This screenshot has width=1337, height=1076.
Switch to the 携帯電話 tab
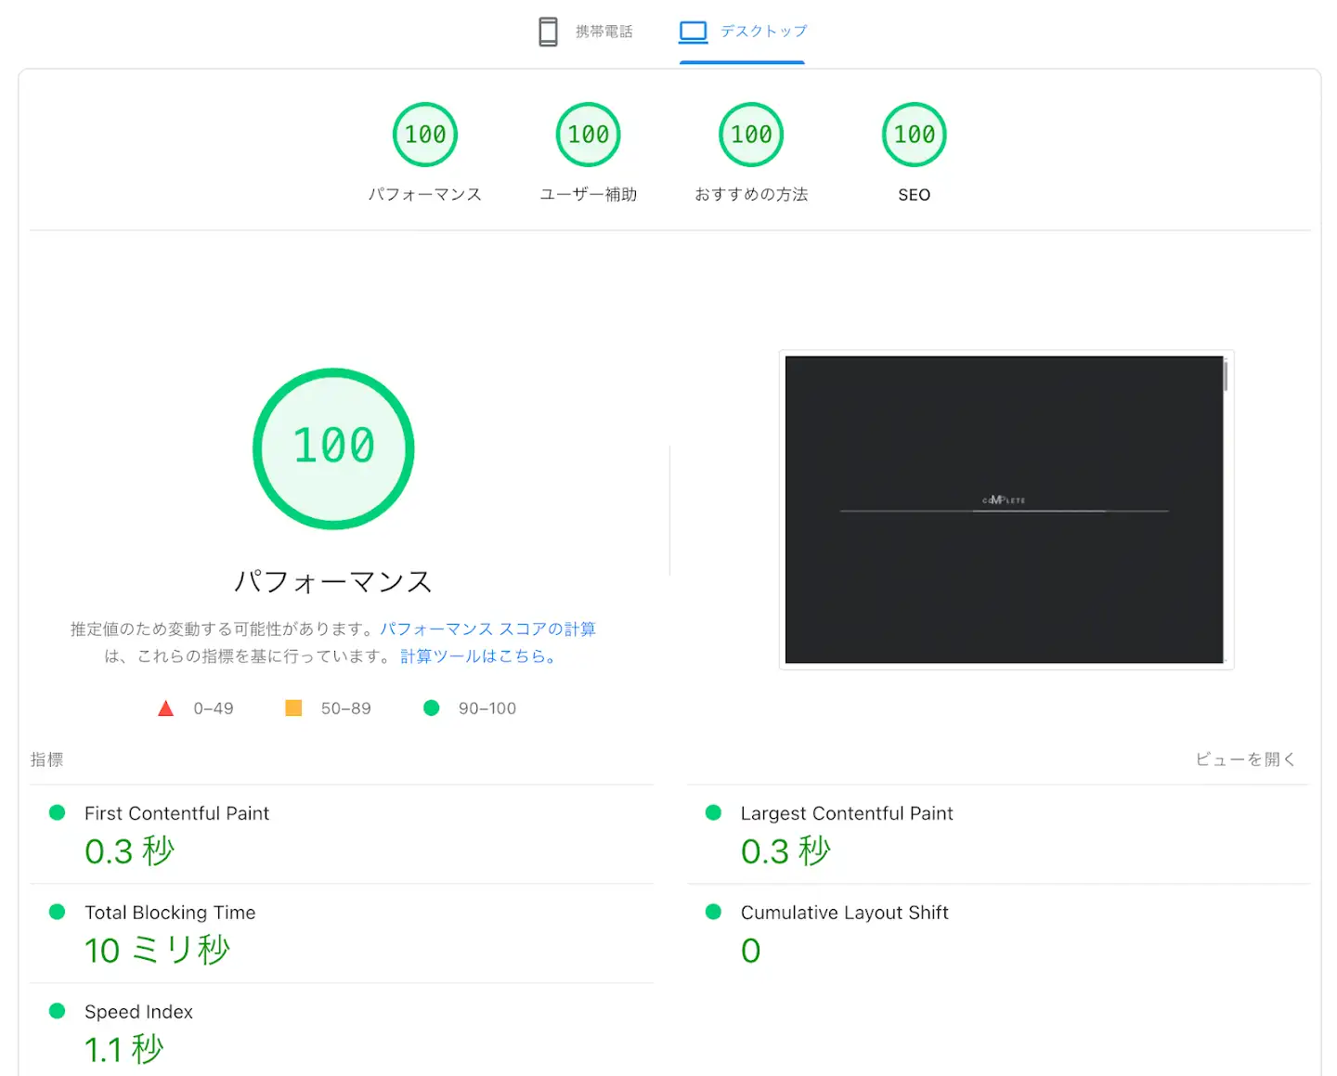pos(604,32)
